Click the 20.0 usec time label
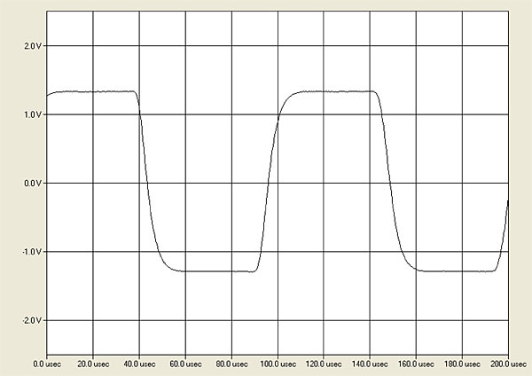532x376 pixels. point(93,364)
